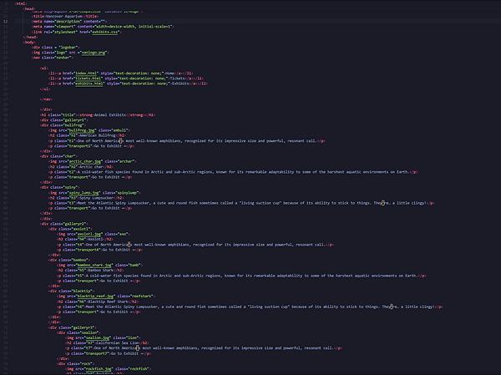Viewport: 501px width, 375px height.
Task: Click the 'Bamboo Shark' h2 heading text
Action: pos(99,270)
